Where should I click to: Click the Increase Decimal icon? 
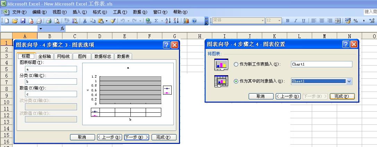click(372, 21)
